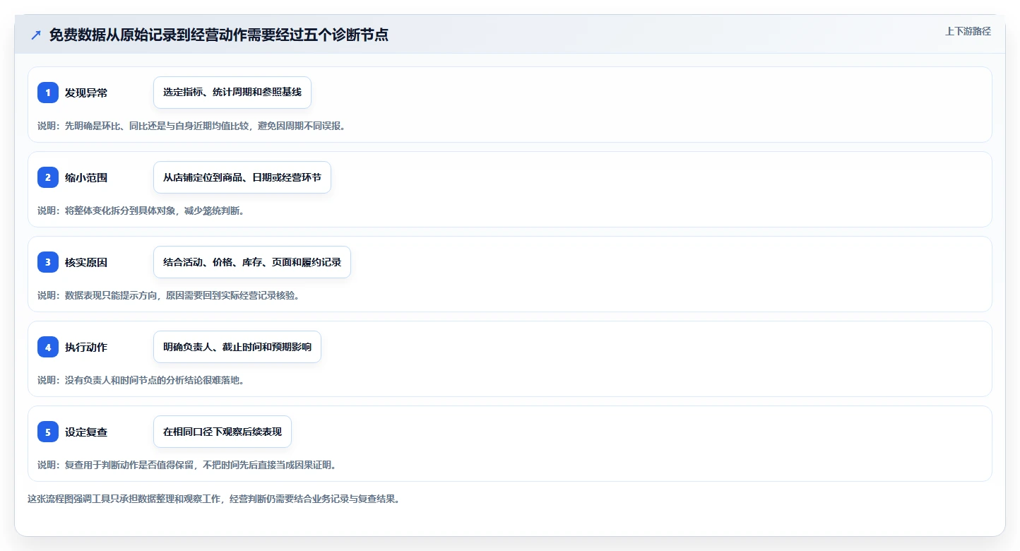
Task: Click the heading 免费数据从原始记录到经营动作需要经过五个诊断节点
Action: tap(219, 35)
